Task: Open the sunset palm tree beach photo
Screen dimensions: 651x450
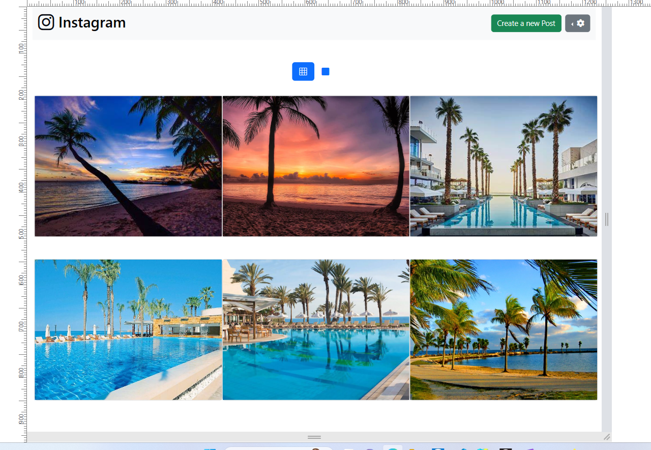Action: point(315,166)
